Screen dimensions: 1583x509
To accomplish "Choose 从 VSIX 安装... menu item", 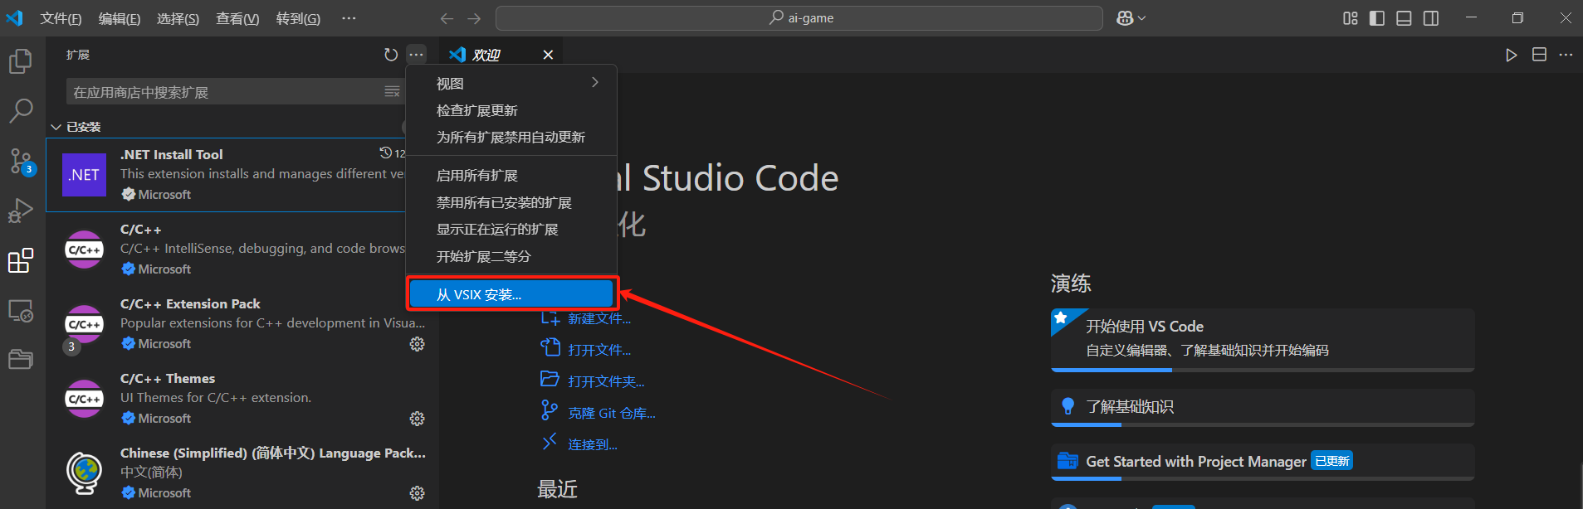I will point(511,294).
